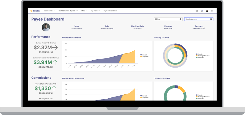This screenshot has height=115, width=245.
Task: Expand the Compensation Reports menu
Action: (x=68, y=11)
